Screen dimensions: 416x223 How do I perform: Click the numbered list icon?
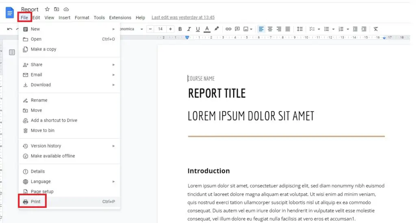click(x=341, y=29)
